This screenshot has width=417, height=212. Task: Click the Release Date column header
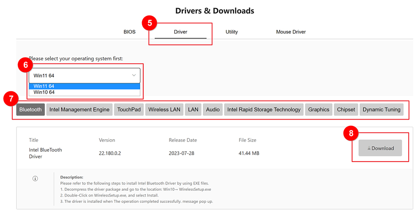tap(183, 140)
